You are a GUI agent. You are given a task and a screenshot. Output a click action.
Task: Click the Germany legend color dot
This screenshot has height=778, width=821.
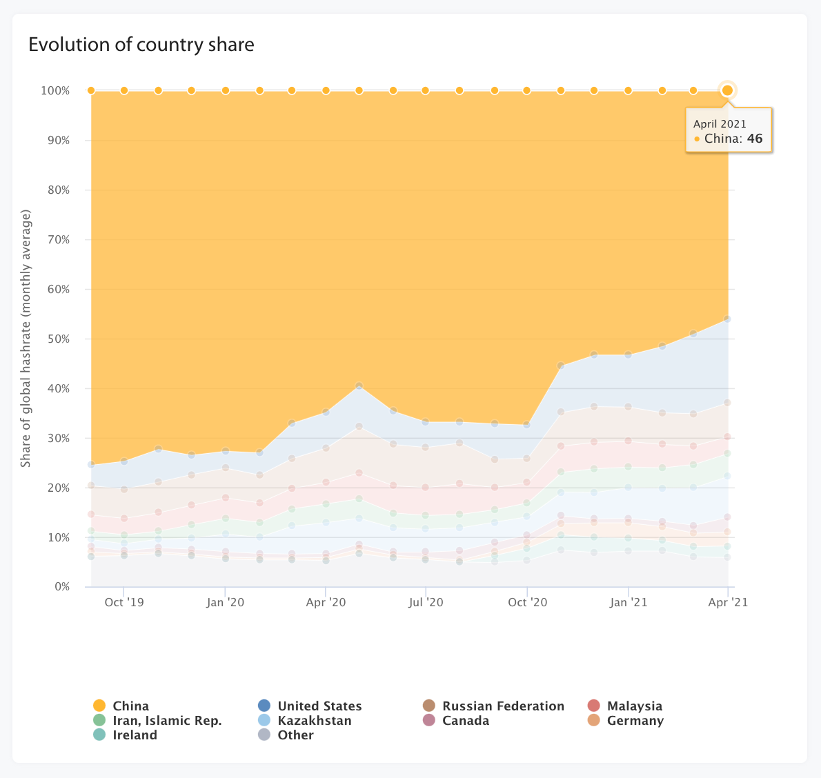coord(593,721)
